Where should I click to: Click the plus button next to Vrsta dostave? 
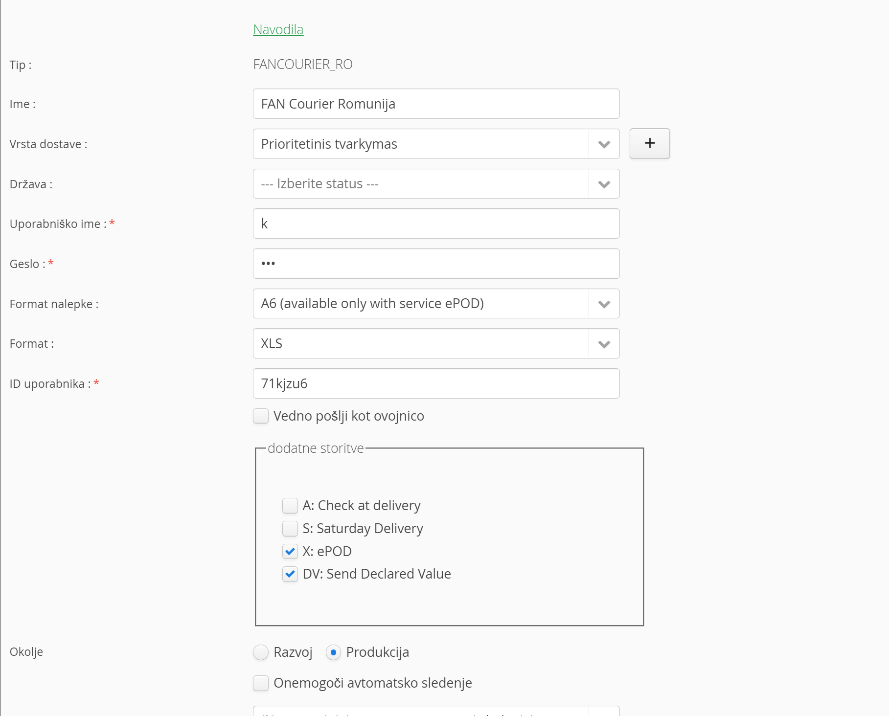649,143
